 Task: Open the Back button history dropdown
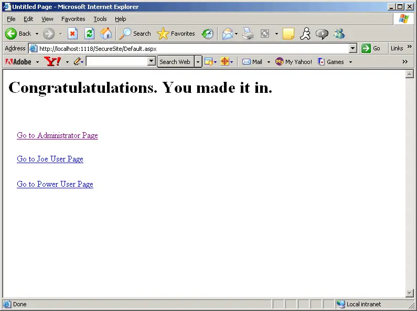point(37,34)
